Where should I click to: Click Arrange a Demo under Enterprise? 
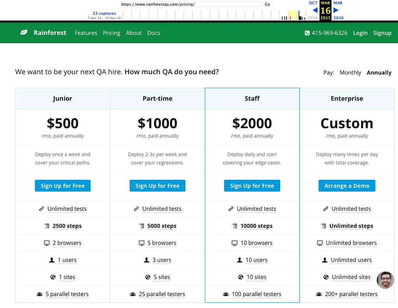click(347, 186)
